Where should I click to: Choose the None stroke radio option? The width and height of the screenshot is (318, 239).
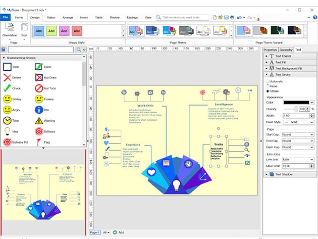point(267,86)
